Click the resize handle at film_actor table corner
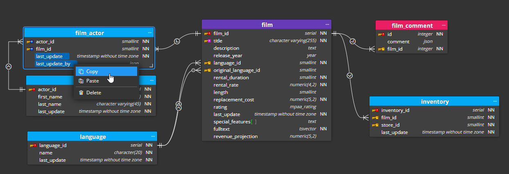 pos(151,65)
